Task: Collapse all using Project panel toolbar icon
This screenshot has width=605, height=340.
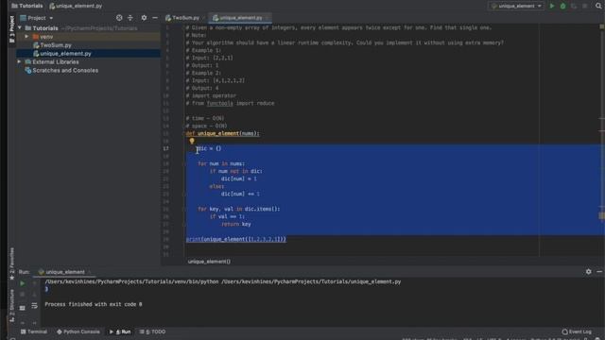Action: pos(130,18)
